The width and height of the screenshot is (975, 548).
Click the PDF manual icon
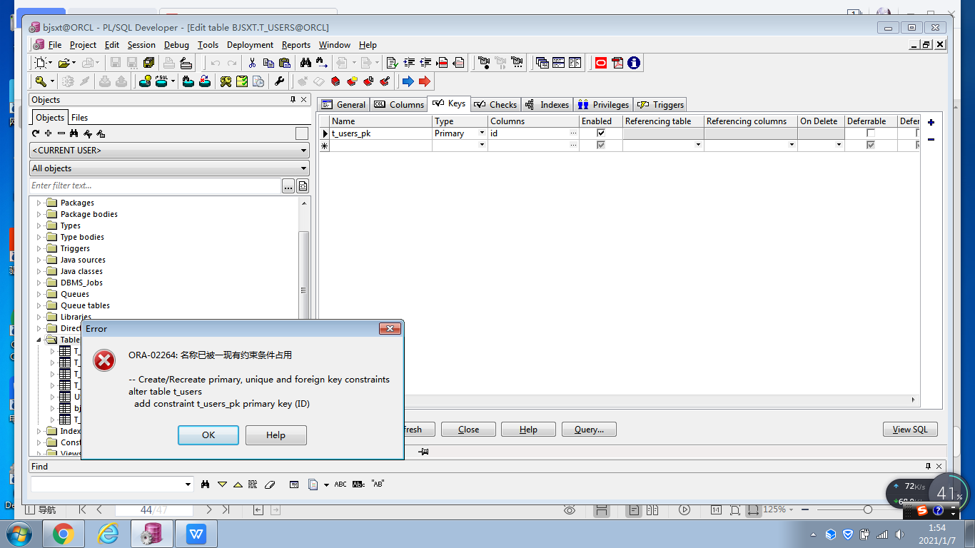point(617,63)
